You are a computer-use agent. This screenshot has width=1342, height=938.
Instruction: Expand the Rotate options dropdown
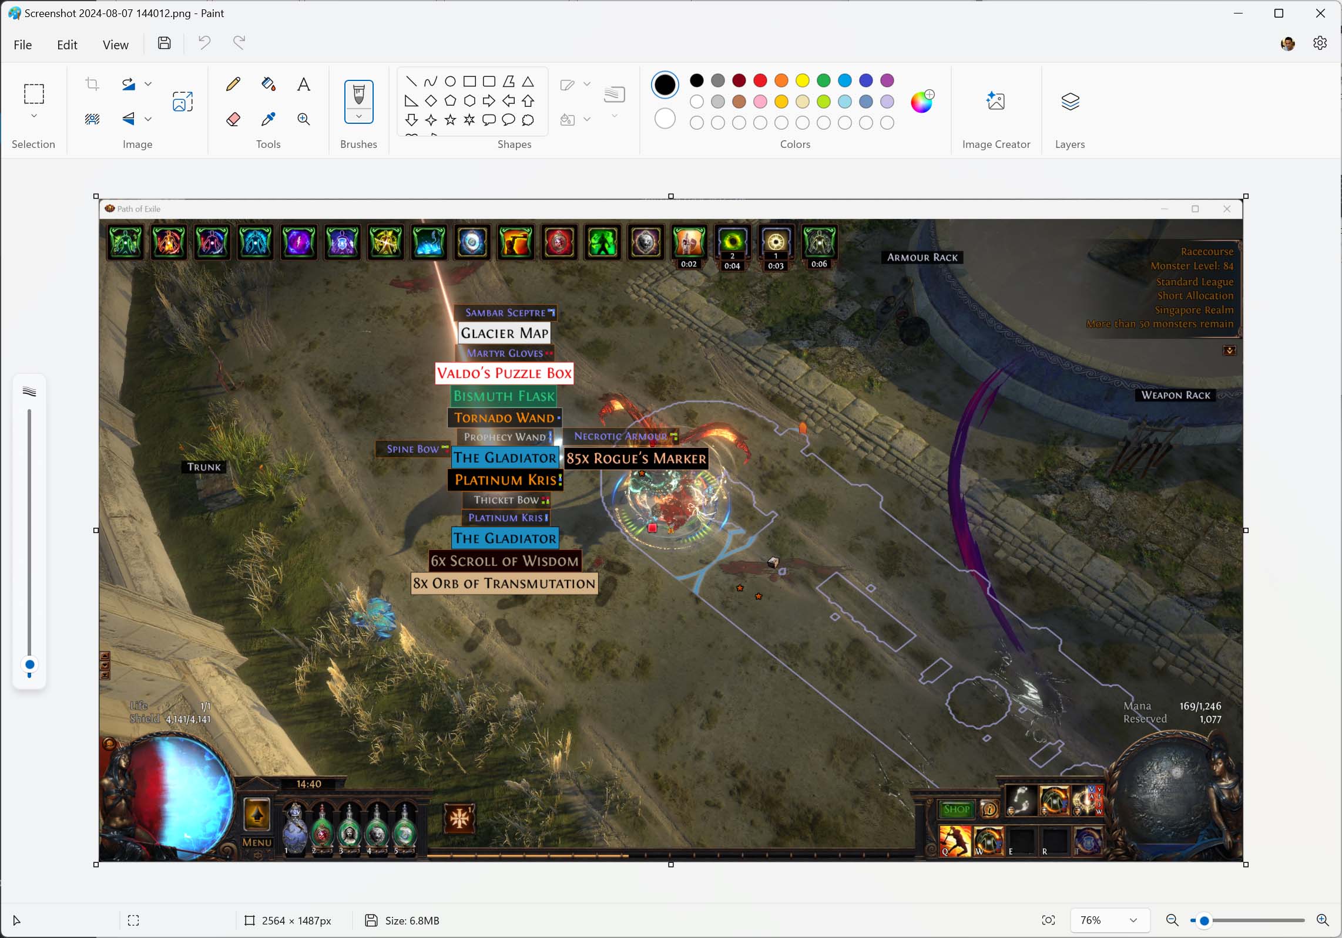tap(148, 84)
